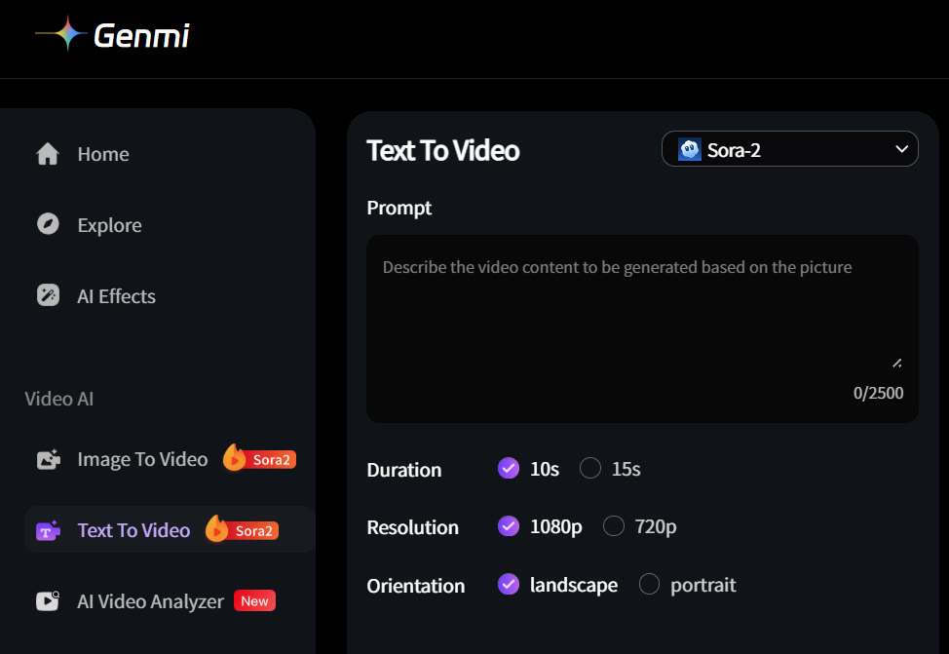Screen dimensions: 949x654
Task: Click the New badge beside AI Video Analyzer
Action: click(254, 600)
